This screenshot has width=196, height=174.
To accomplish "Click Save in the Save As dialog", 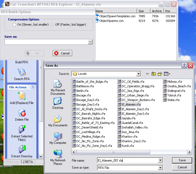I will pyautogui.click(x=182, y=160).
